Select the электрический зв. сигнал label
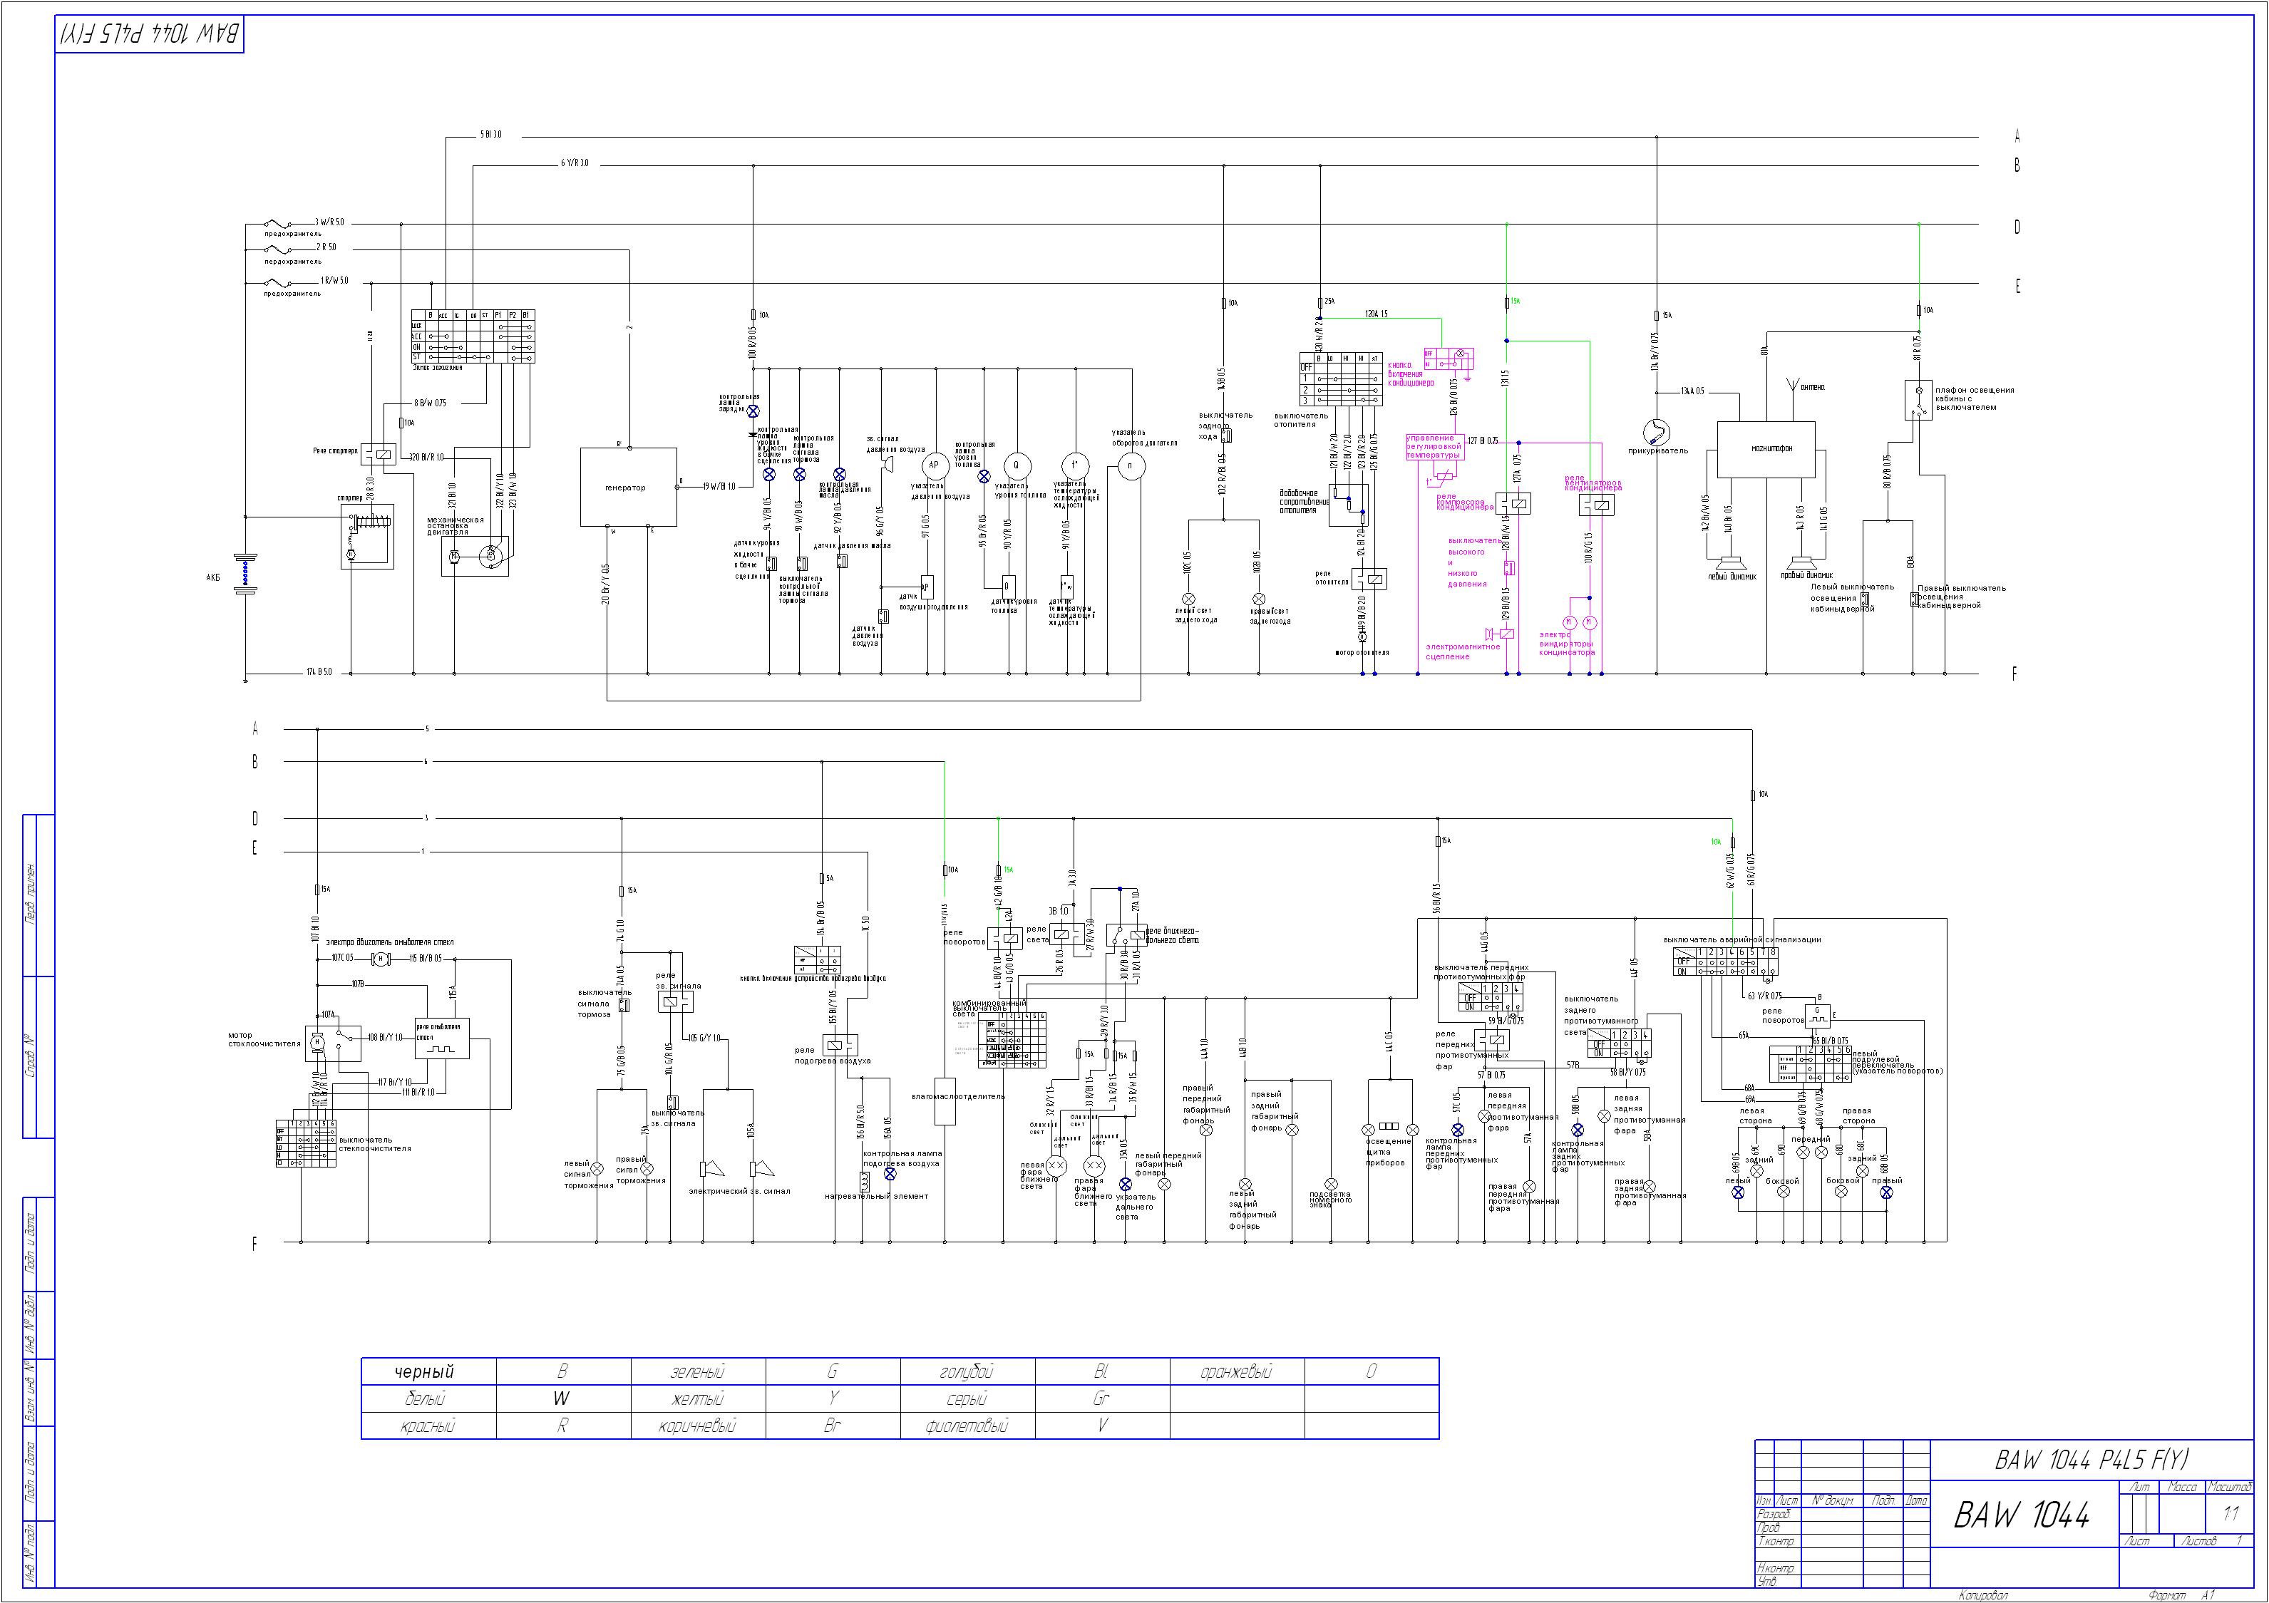Image resolution: width=2269 pixels, height=1603 pixels. click(739, 1191)
